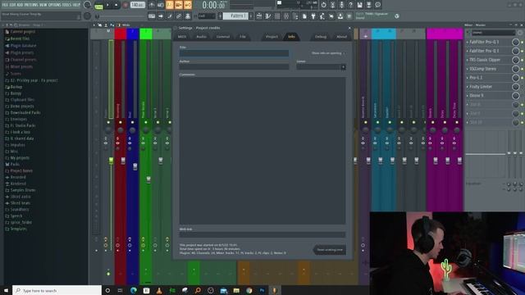Click the render export icon next to save
525x295 pixels.
(368, 5)
